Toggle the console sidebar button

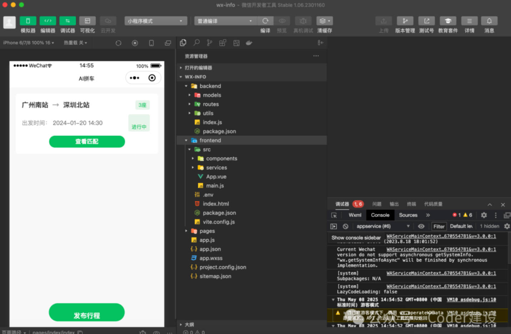[334, 226]
